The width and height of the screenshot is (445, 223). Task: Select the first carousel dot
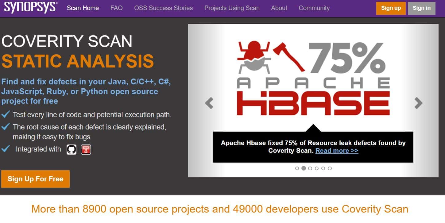click(x=297, y=168)
